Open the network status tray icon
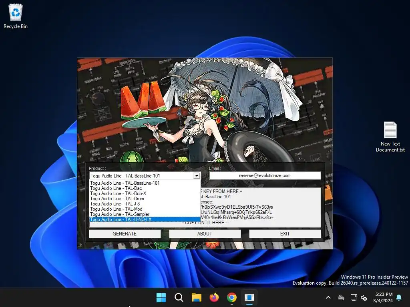This screenshot has width=410, height=307. [354, 297]
